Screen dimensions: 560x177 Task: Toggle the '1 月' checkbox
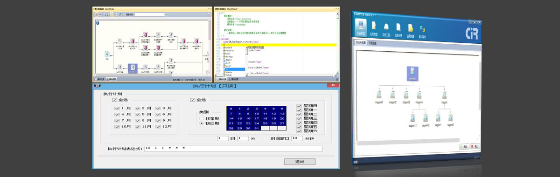117,109
